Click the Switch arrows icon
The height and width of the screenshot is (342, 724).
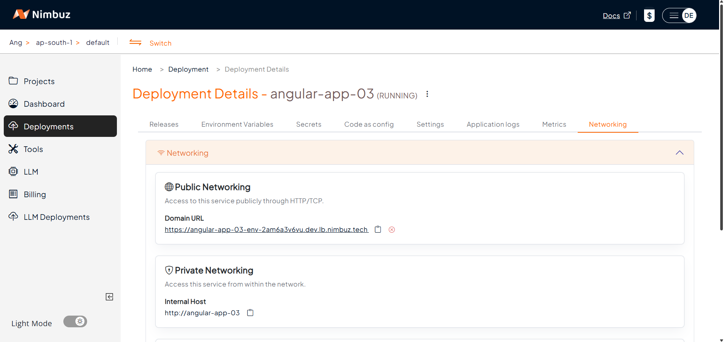(x=135, y=43)
